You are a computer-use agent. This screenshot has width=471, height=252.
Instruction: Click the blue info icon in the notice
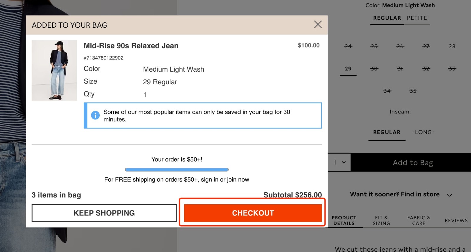[95, 116]
